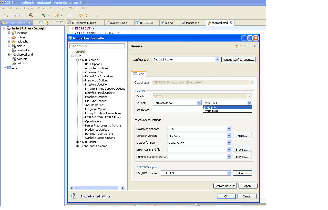The width and height of the screenshot is (328, 210).
Task: Expand the C6000 Linker tree node
Action: coord(78,142)
